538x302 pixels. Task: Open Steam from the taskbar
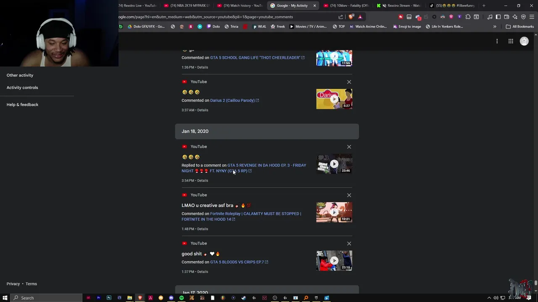click(x=244, y=298)
